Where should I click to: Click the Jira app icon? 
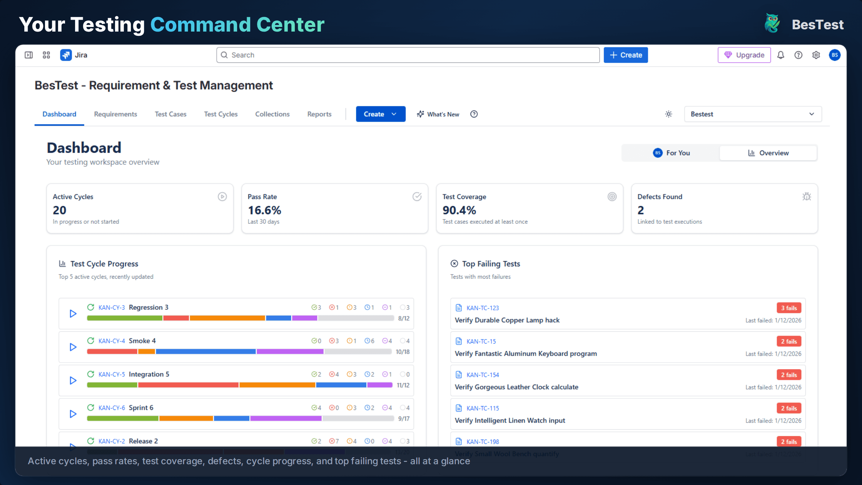click(66, 55)
